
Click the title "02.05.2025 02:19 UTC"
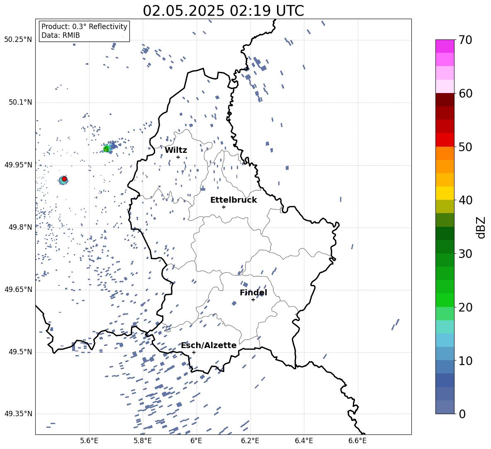[x=223, y=11]
